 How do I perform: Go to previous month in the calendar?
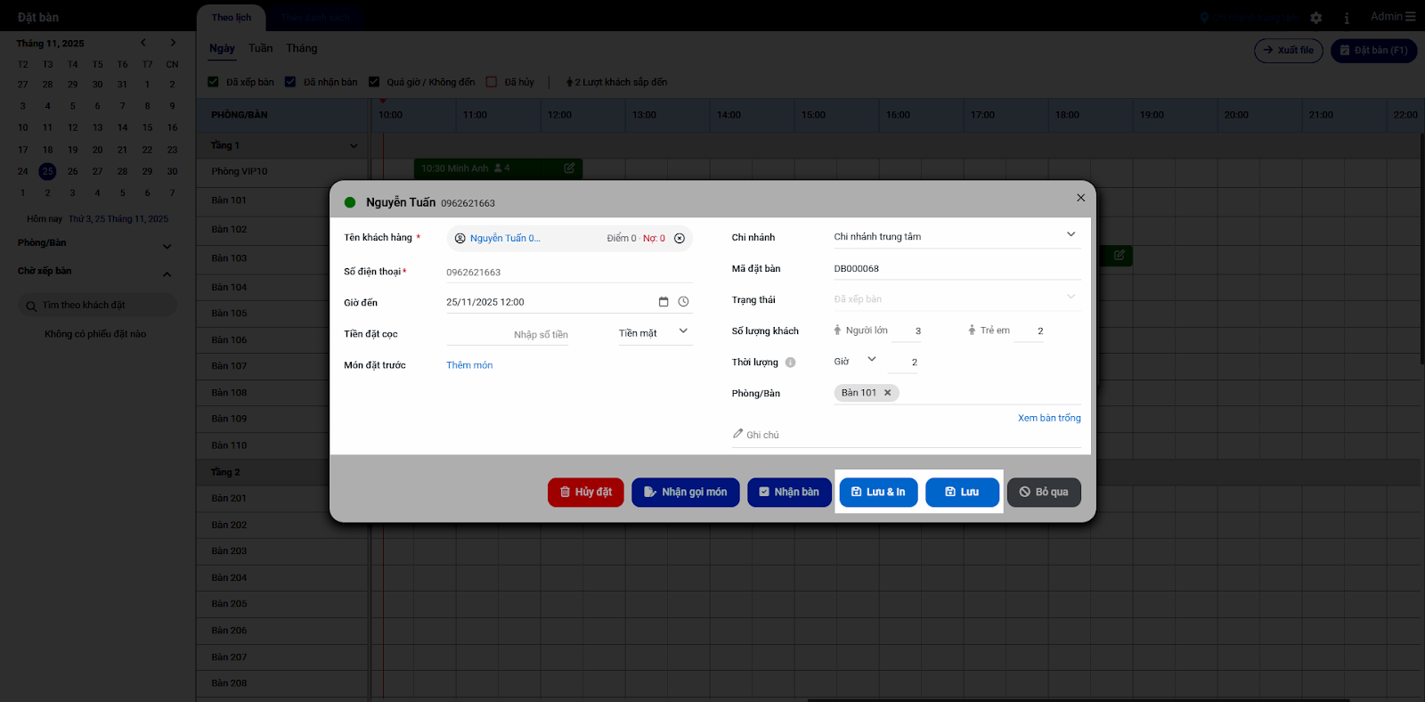pos(142,43)
